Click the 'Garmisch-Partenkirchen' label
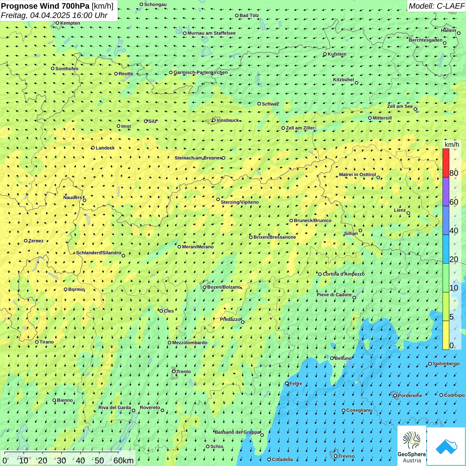 point(201,72)
